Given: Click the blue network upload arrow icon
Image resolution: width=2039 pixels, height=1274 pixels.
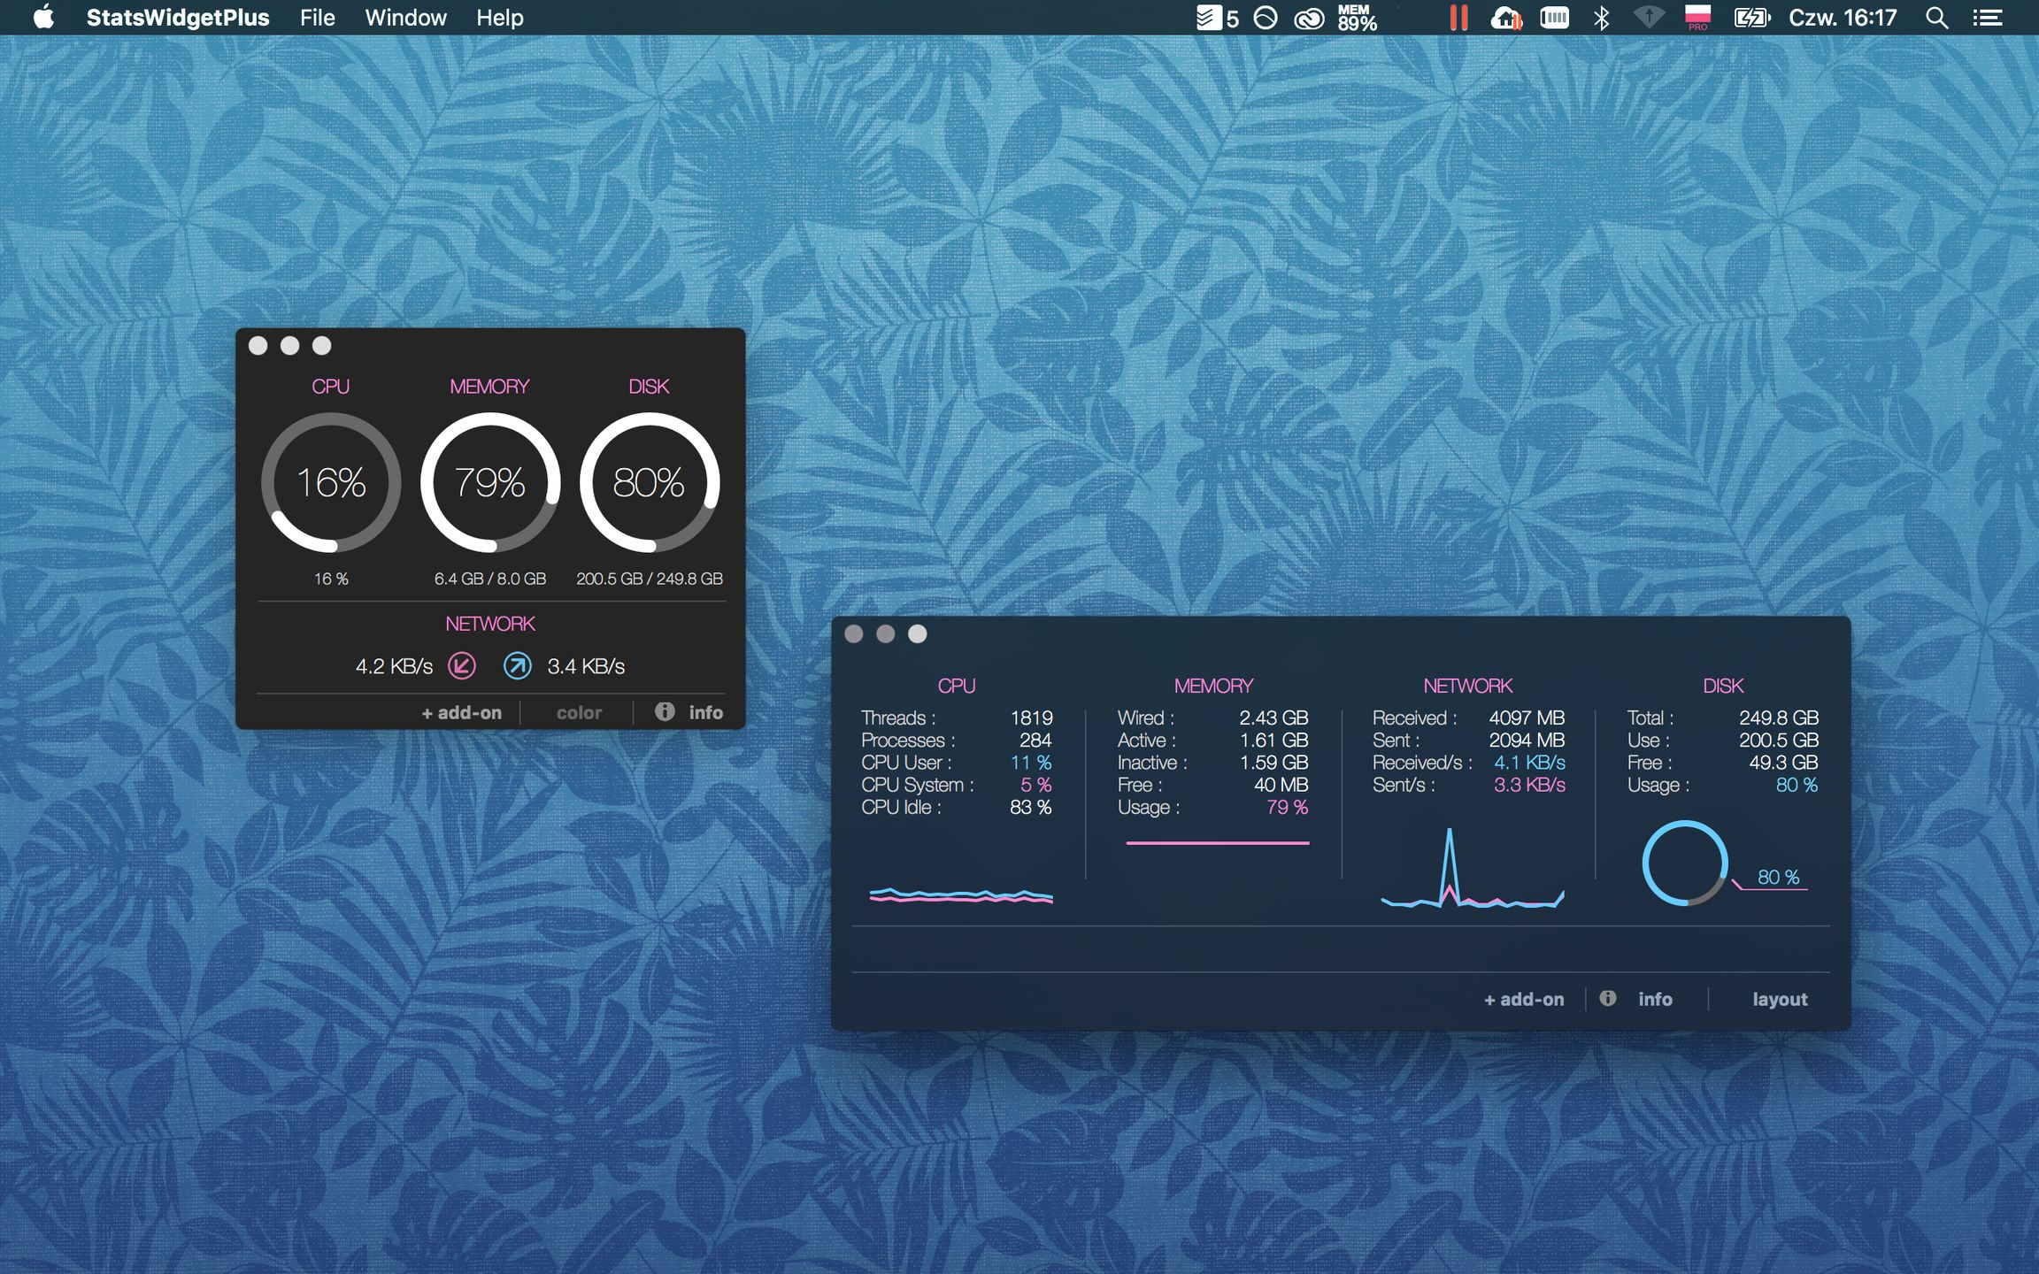Looking at the screenshot, I should tap(518, 665).
